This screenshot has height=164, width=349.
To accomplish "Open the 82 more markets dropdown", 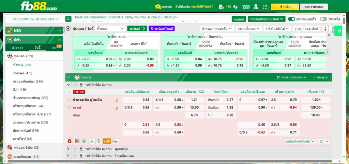I will (x=324, y=141).
